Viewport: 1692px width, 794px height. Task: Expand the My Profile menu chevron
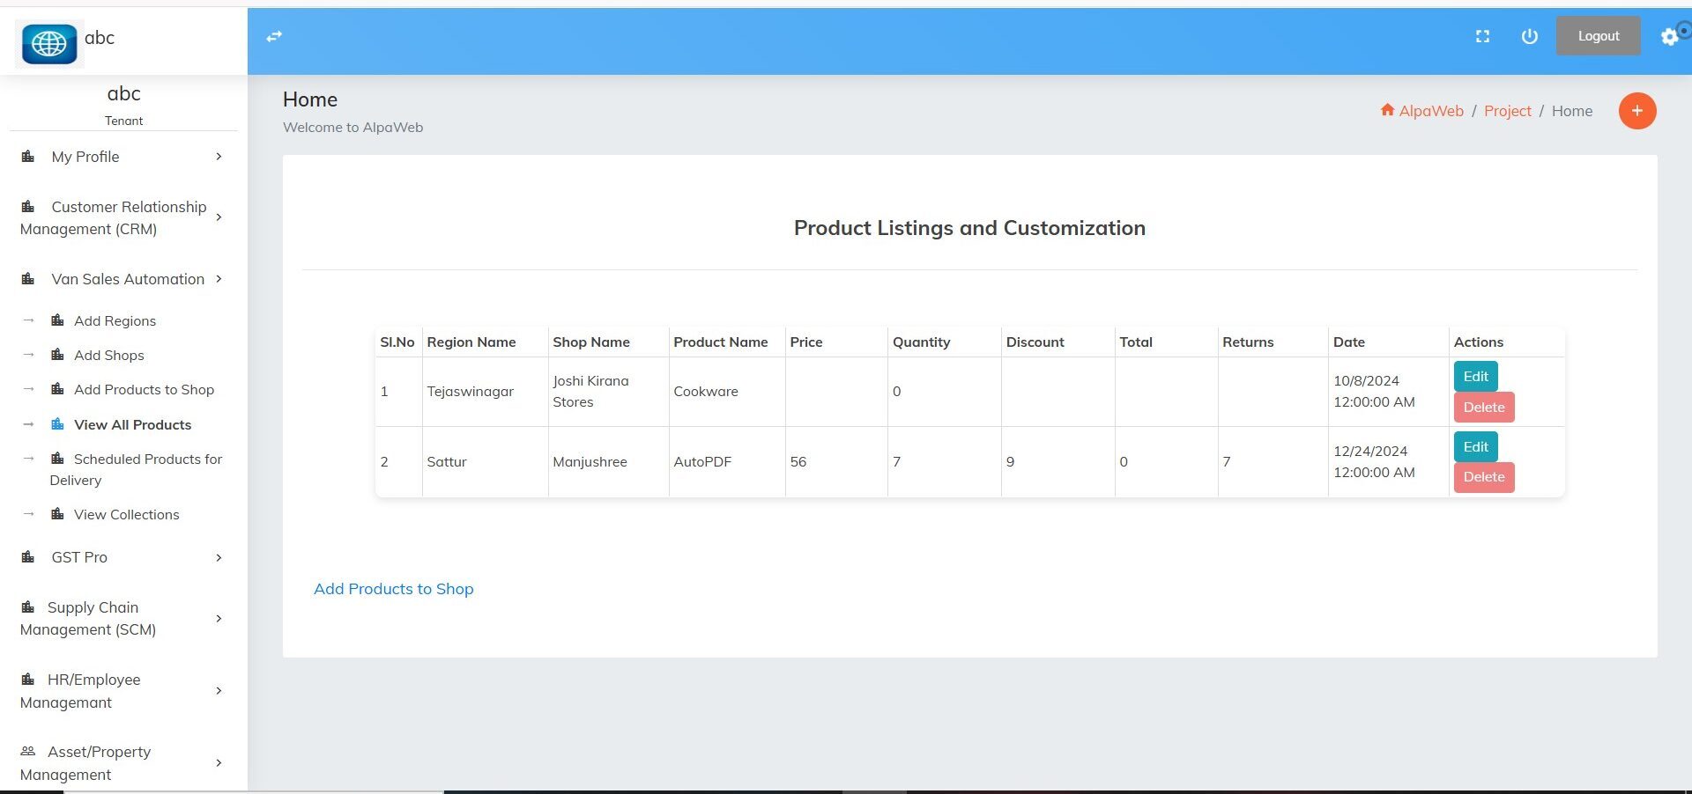click(219, 157)
